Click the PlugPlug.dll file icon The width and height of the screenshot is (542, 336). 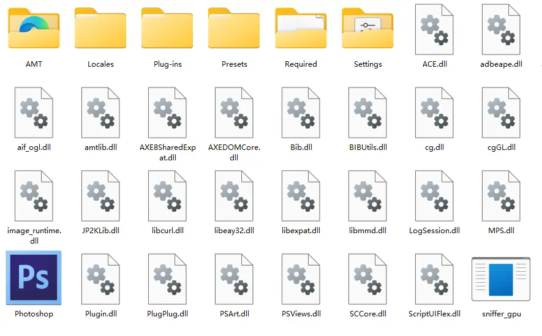point(167,279)
